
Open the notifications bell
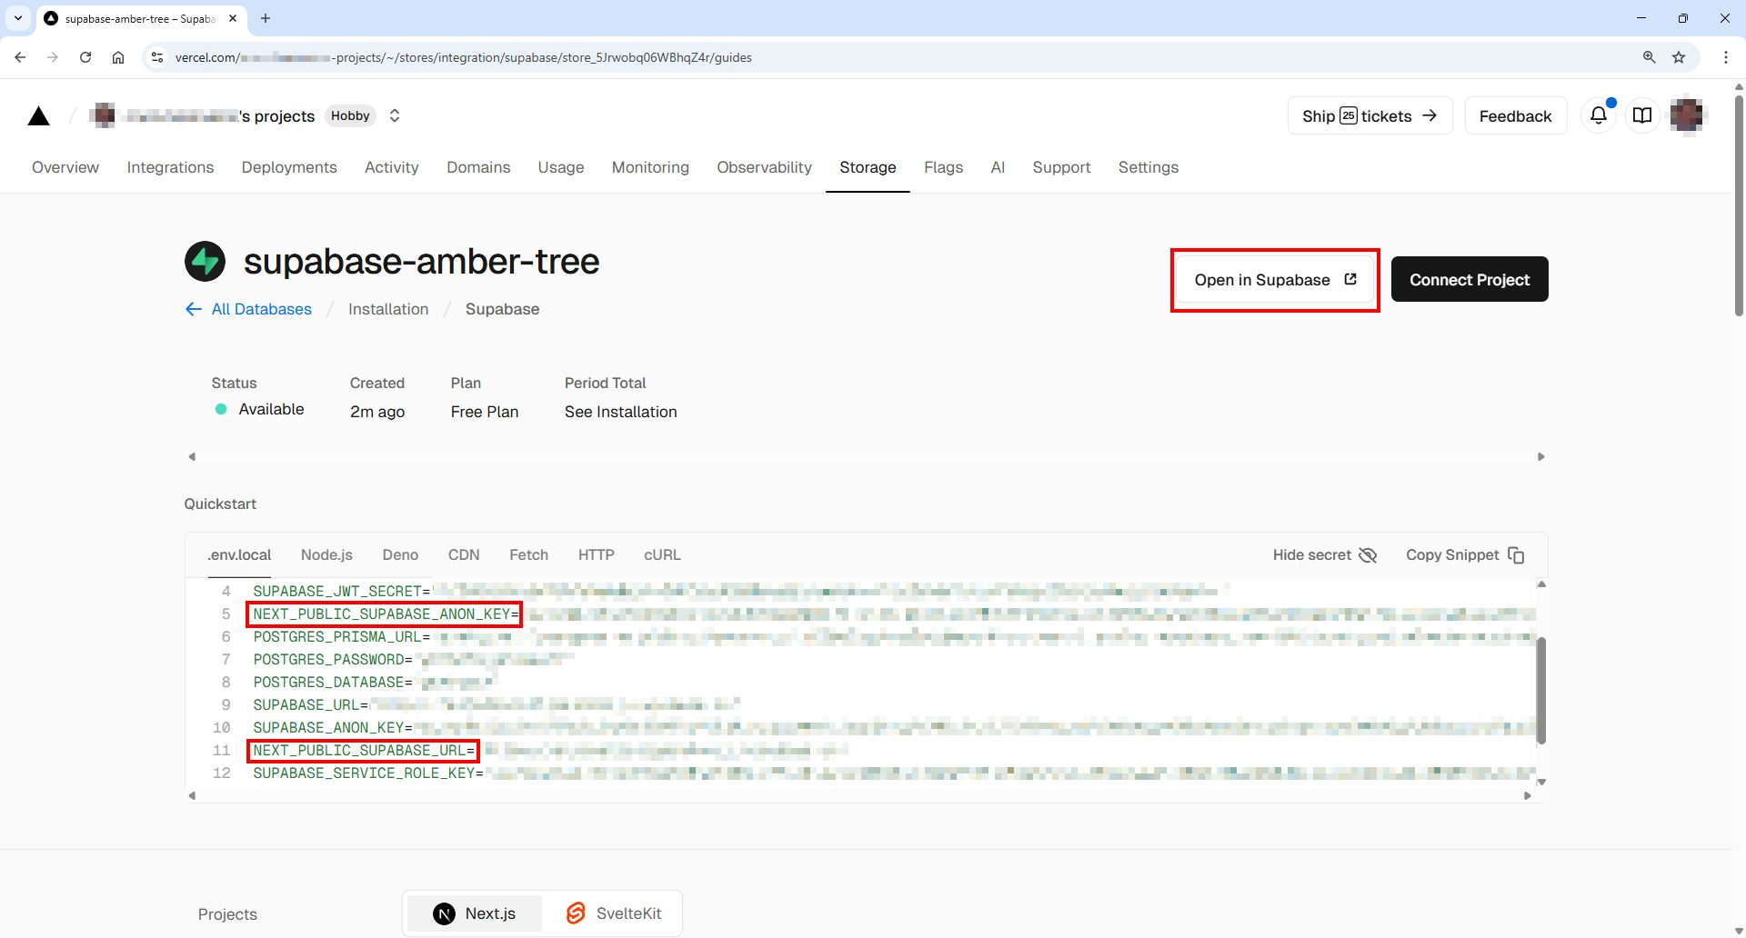(x=1598, y=115)
